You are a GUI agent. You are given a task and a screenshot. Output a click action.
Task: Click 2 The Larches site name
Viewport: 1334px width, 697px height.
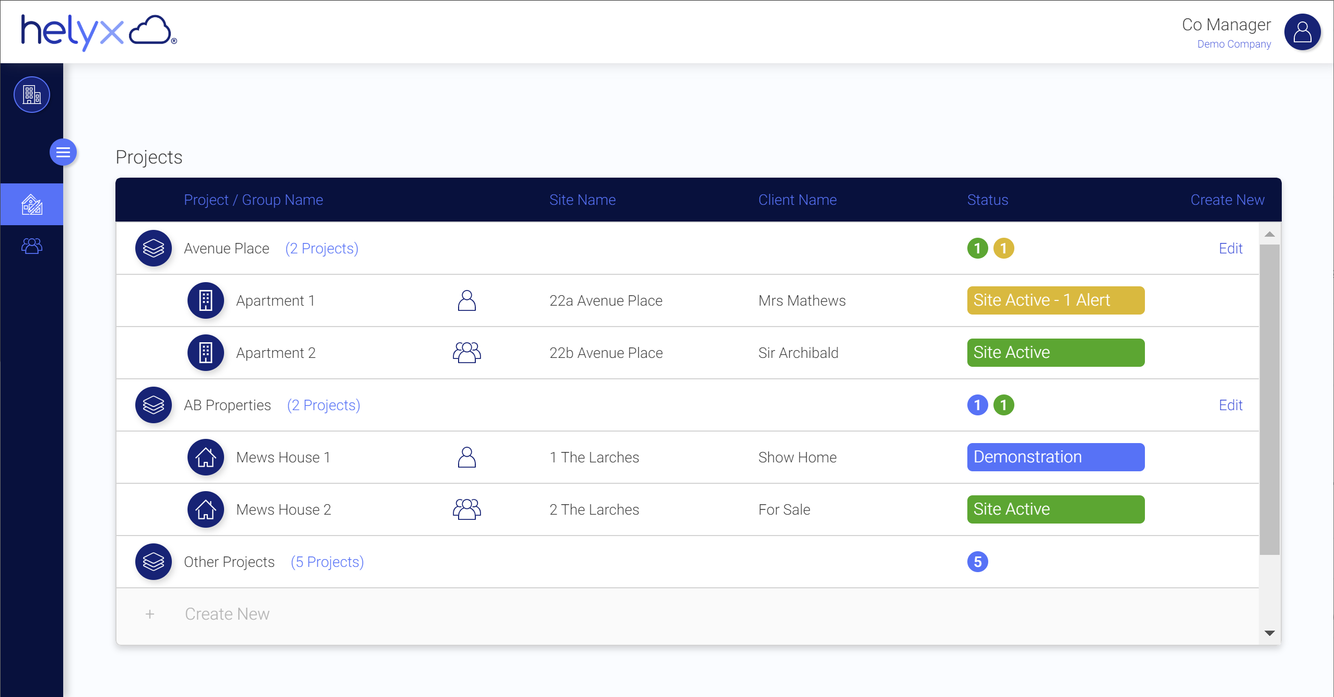594,509
